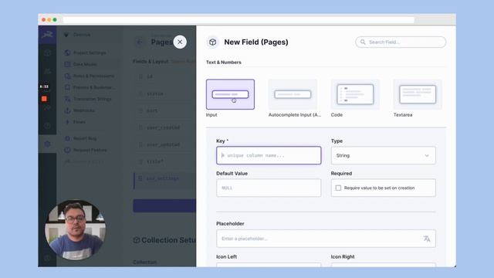Screen dimensions: 494x278
Task: Select the sort field row
Action: (164, 110)
